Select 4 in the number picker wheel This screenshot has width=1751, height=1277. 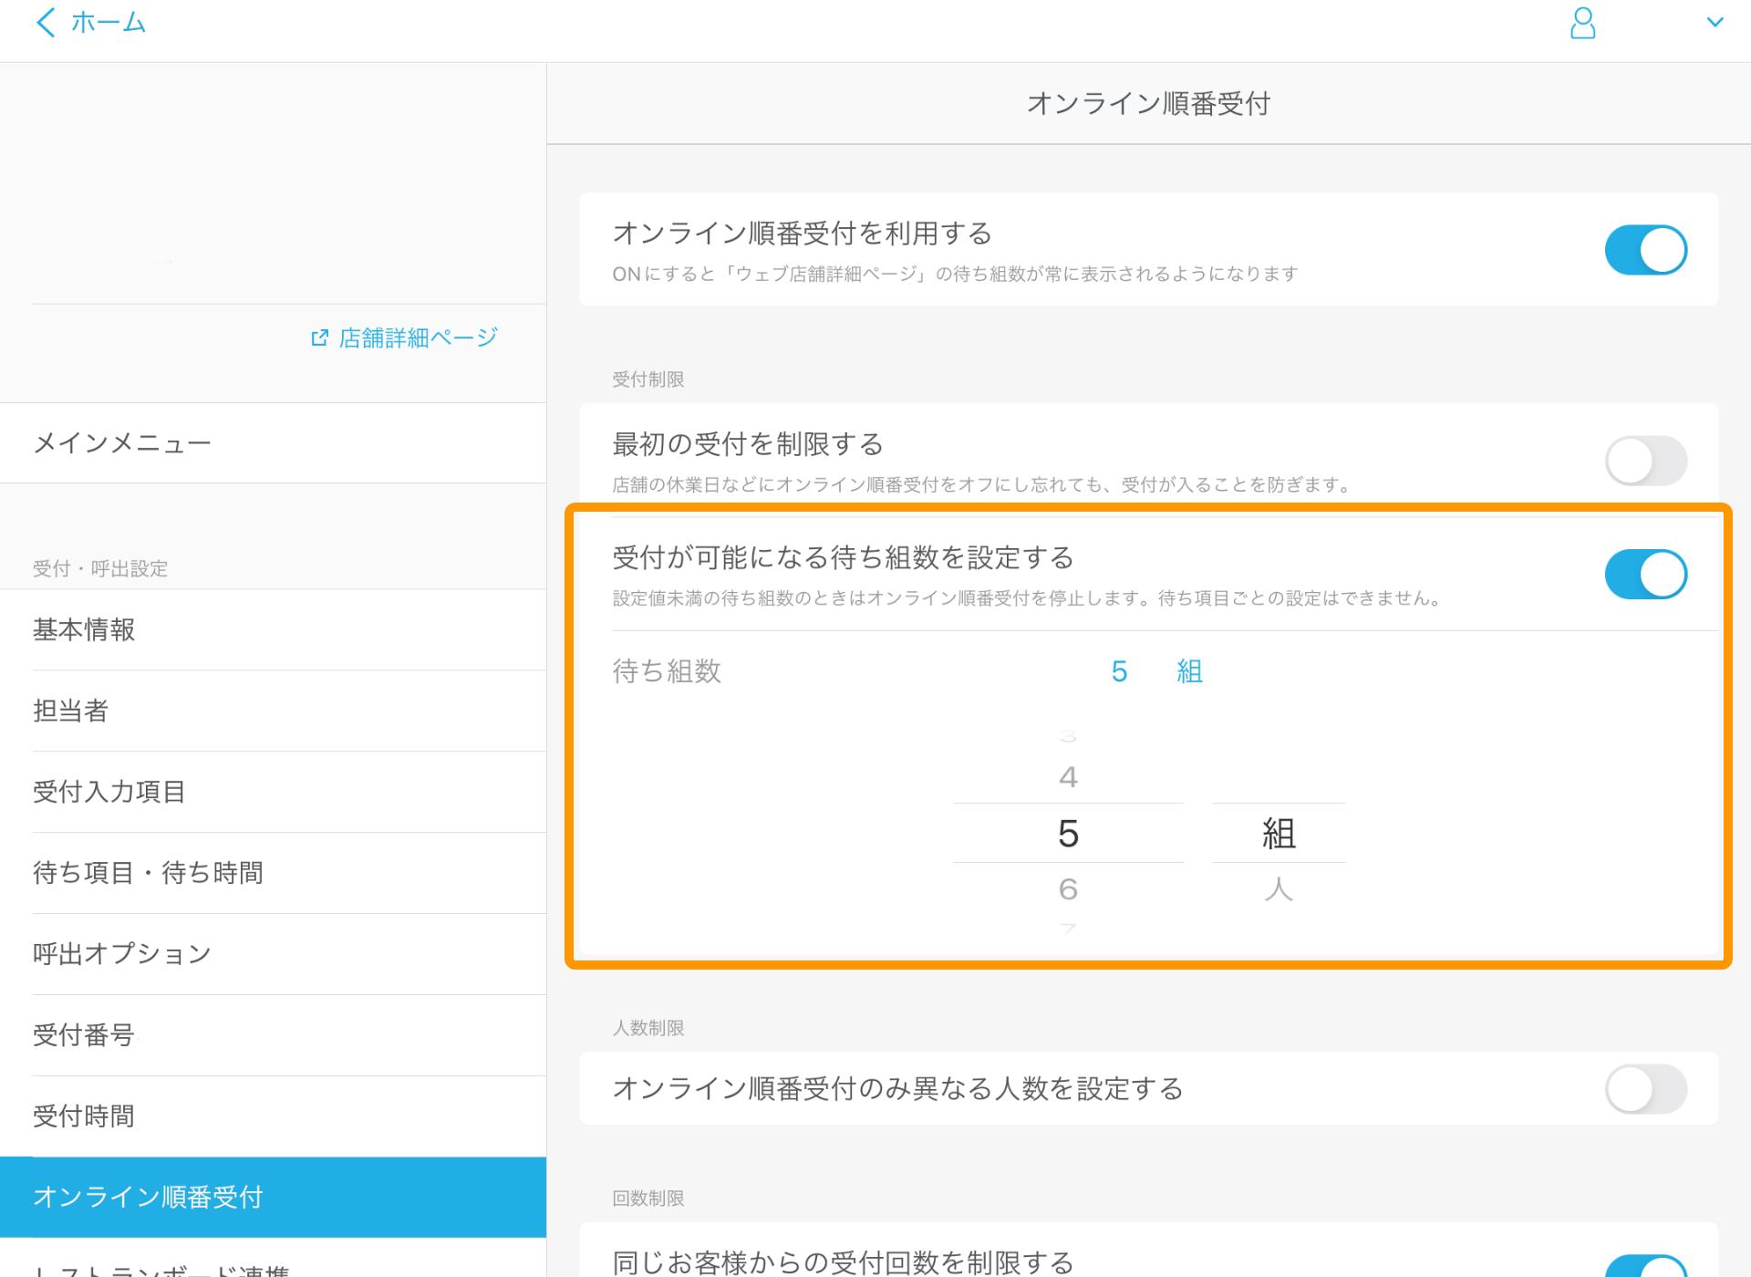(x=1068, y=777)
